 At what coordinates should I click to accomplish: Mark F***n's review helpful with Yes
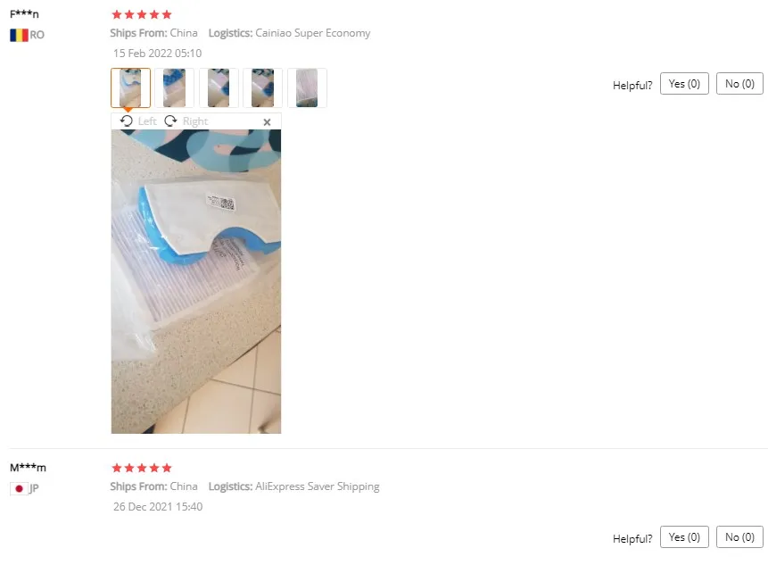click(x=684, y=84)
